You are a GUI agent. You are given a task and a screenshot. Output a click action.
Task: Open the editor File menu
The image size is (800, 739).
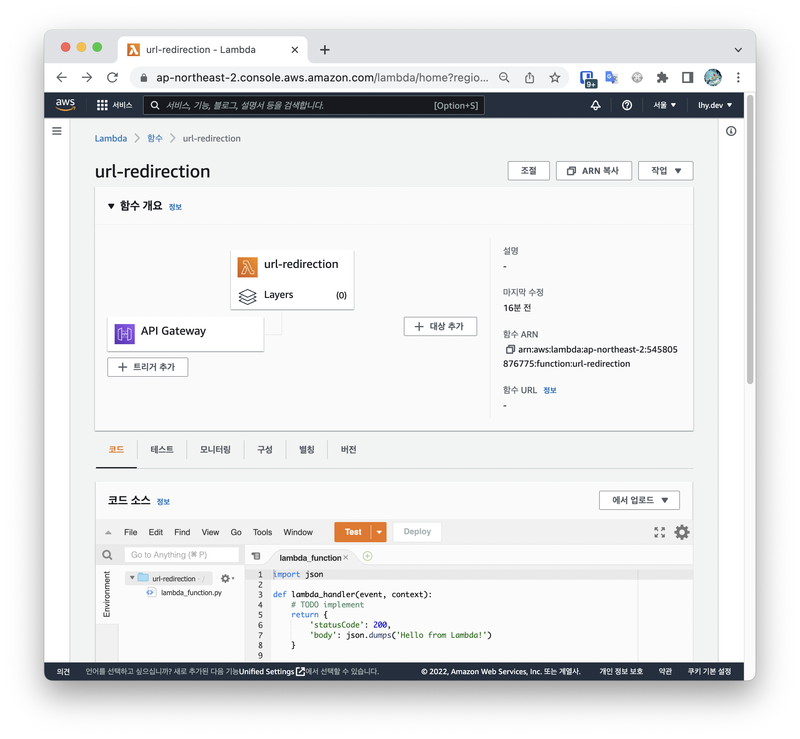point(130,532)
